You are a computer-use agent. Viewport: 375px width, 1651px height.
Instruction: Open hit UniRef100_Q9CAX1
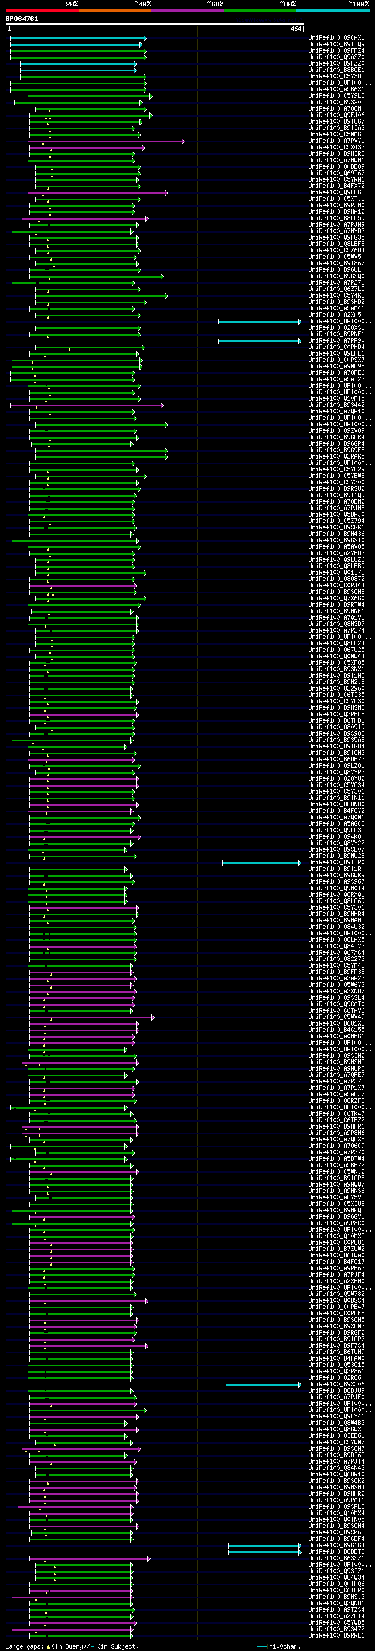(336, 38)
